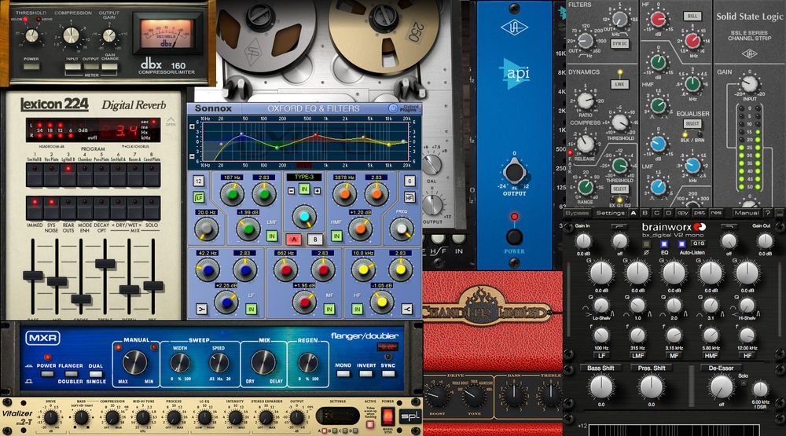Enable Sonnox LMF band IN button
This screenshot has height=436, width=786.
(272, 236)
